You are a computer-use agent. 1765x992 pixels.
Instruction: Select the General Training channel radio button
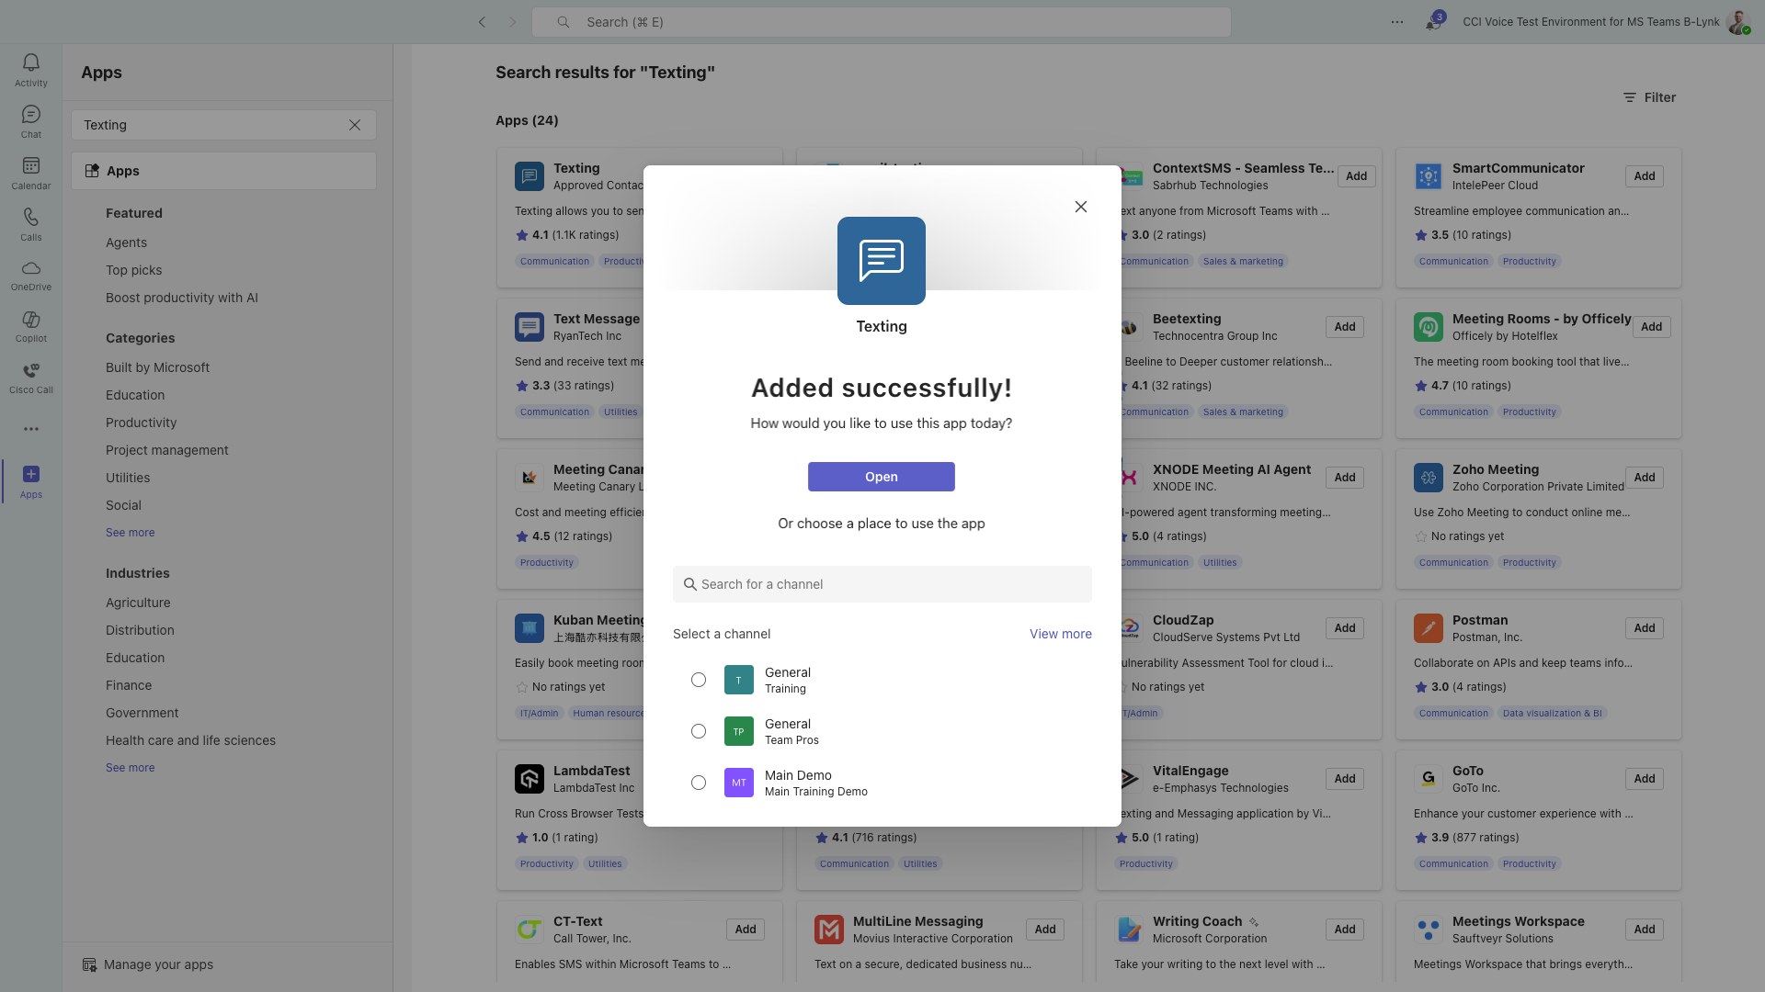(699, 680)
